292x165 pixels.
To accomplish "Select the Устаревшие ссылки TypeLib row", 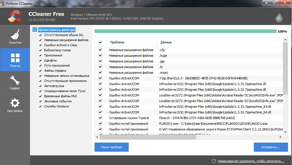I will tap(189, 118).
